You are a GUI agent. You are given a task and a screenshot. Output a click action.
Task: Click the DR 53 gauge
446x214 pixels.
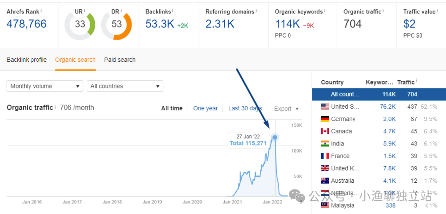tap(116, 24)
